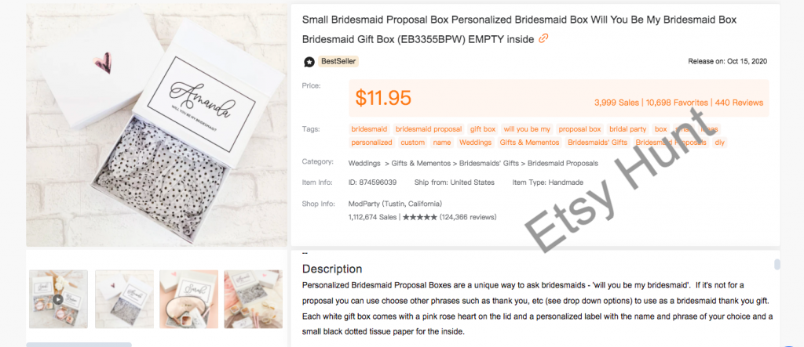Click the 'proposal box' tag

(579, 128)
